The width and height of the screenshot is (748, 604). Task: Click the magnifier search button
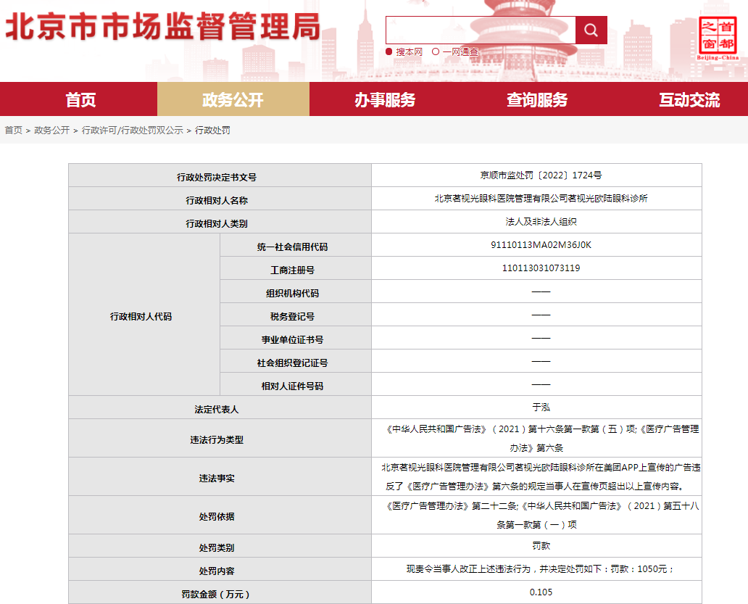click(x=591, y=30)
